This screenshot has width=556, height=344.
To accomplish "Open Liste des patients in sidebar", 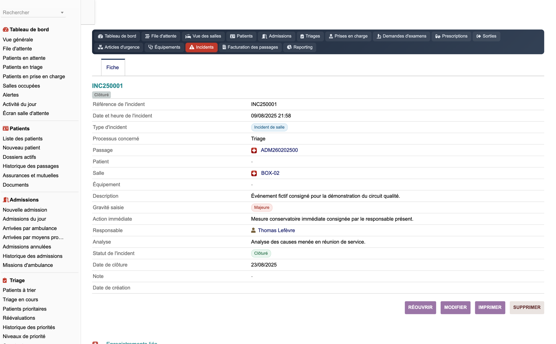I will (23, 139).
